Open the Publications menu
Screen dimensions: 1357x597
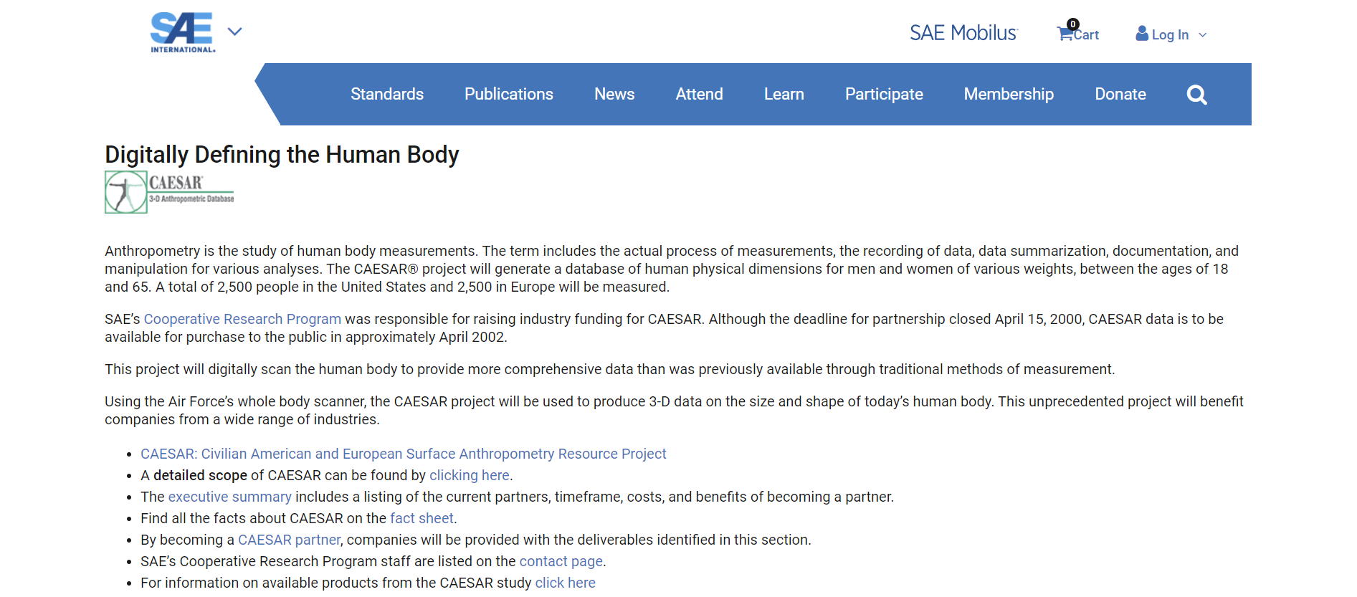(509, 94)
